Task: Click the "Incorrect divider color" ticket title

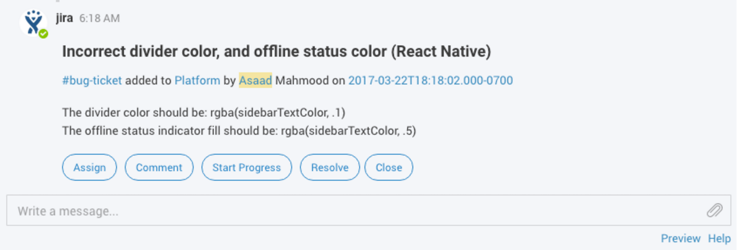Action: pyautogui.click(x=276, y=51)
